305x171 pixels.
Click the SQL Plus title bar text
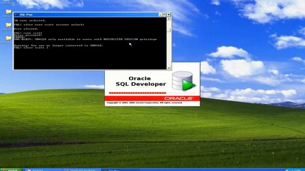point(26,15)
